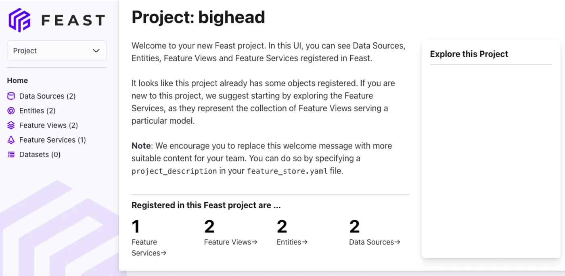Visit the Data Sources→ summary link
This screenshot has width=565, height=276.
(x=375, y=242)
